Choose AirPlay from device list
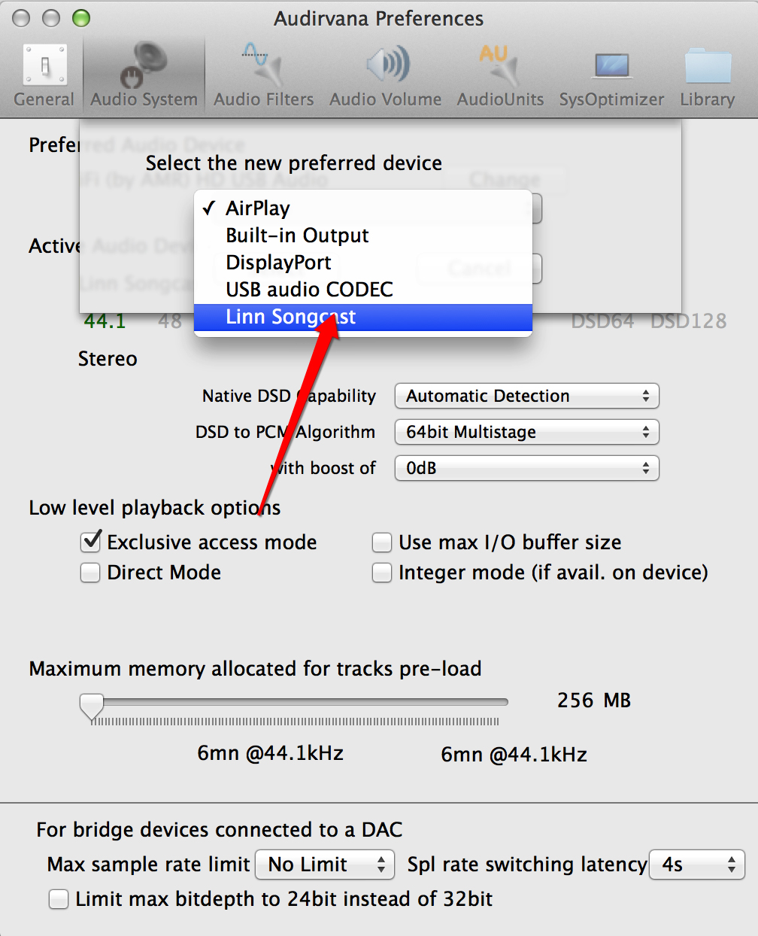 (x=363, y=208)
